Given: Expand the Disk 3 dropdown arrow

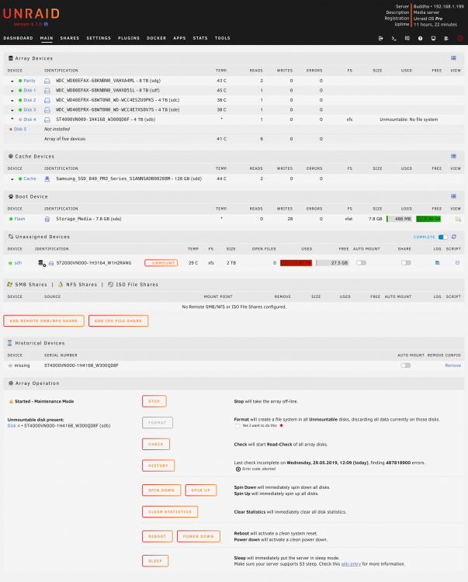Looking at the screenshot, I should [x=12, y=110].
